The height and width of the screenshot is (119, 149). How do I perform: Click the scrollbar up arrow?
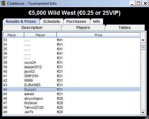coord(143,40)
